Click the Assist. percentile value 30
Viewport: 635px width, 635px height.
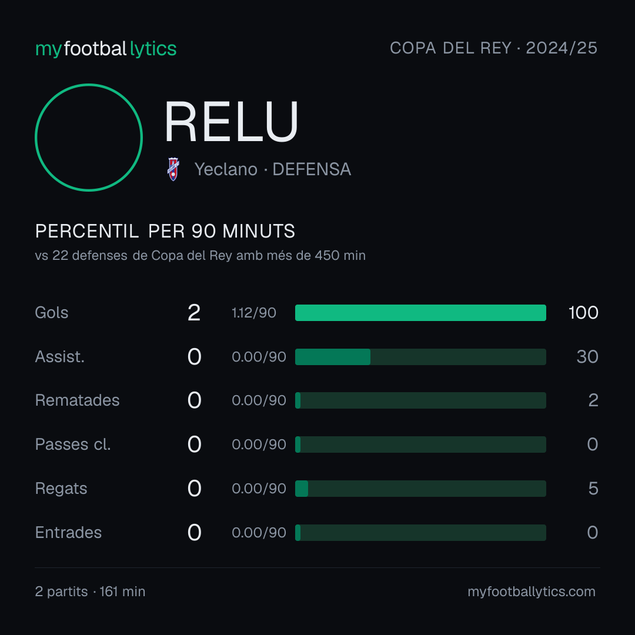point(587,357)
